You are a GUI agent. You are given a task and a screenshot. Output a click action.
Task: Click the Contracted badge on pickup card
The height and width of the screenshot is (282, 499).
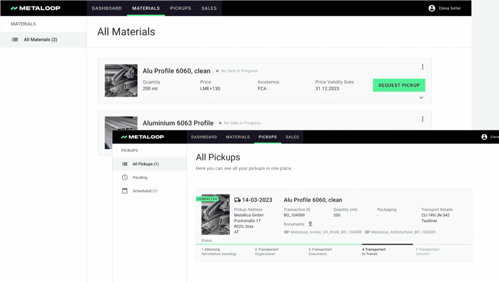coord(207,199)
